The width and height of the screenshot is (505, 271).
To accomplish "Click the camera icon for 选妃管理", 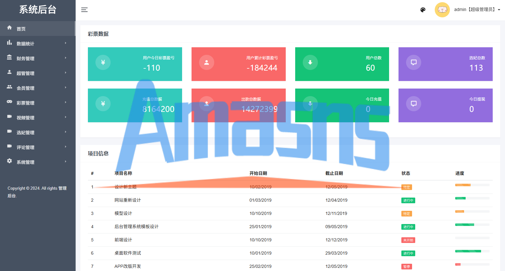I will (9, 131).
